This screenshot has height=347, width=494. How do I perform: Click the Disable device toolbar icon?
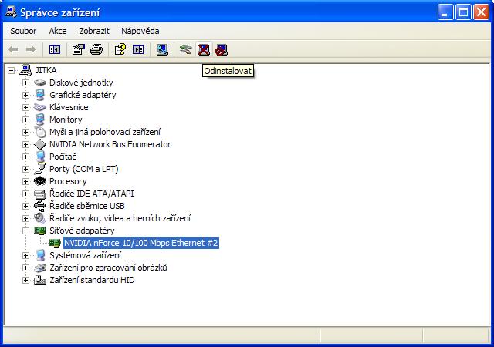point(222,49)
